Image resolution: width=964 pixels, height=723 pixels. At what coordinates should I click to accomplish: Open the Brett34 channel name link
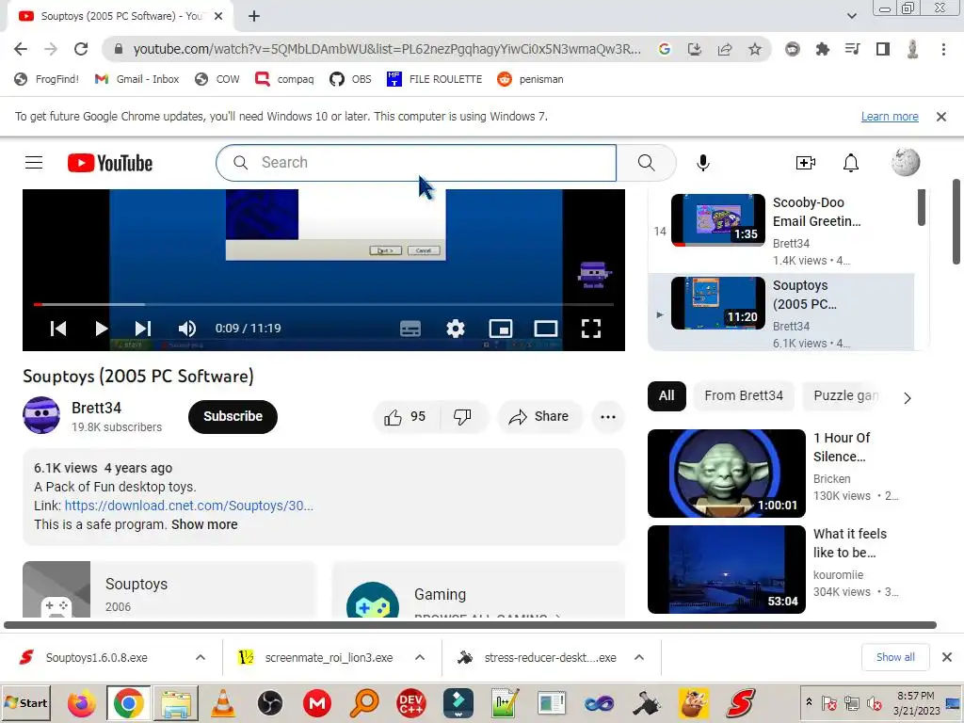97,409
